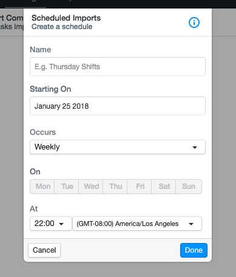This screenshot has width=236, height=277.
Task: Select Sat in the On row
Action: pos(164,186)
